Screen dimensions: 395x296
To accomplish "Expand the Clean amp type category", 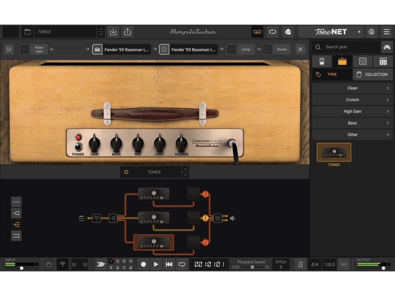I will [x=352, y=88].
